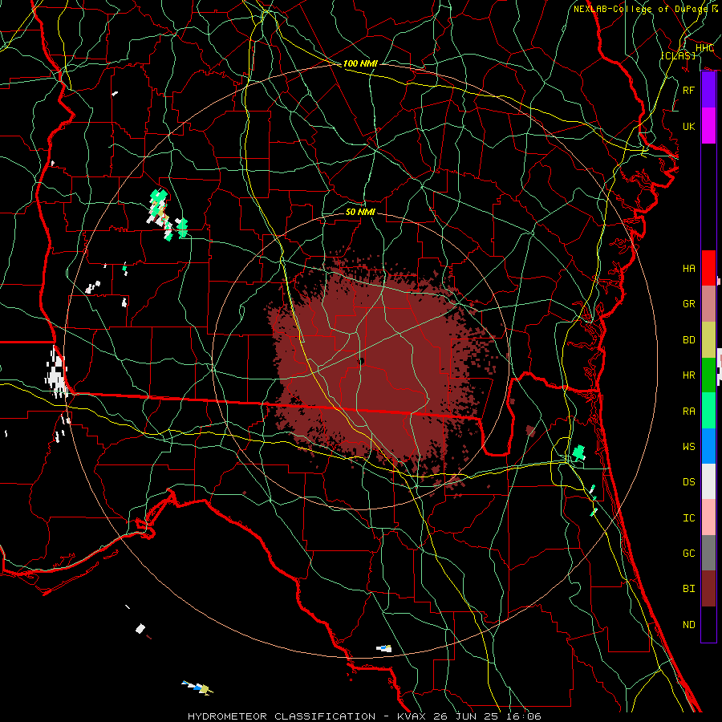The width and height of the screenshot is (722, 722).
Task: Select the red HA legend swatch
Action: click(x=708, y=268)
